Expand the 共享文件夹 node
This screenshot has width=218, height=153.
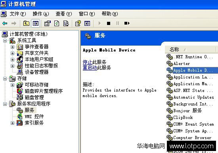[x=12, y=53]
